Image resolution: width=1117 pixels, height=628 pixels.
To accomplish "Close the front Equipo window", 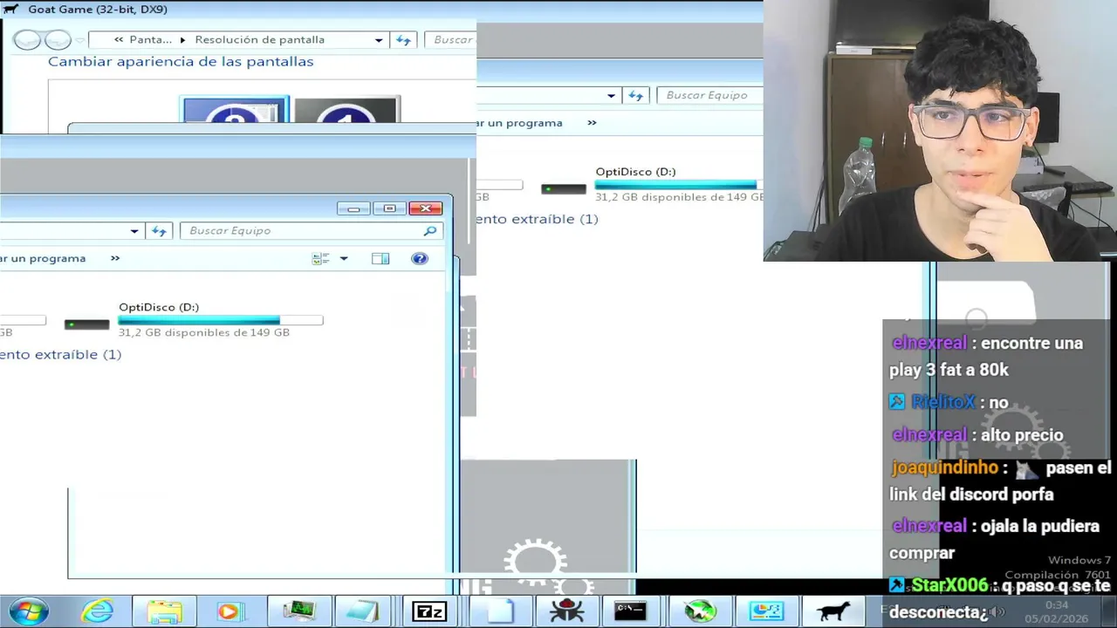I will point(425,208).
